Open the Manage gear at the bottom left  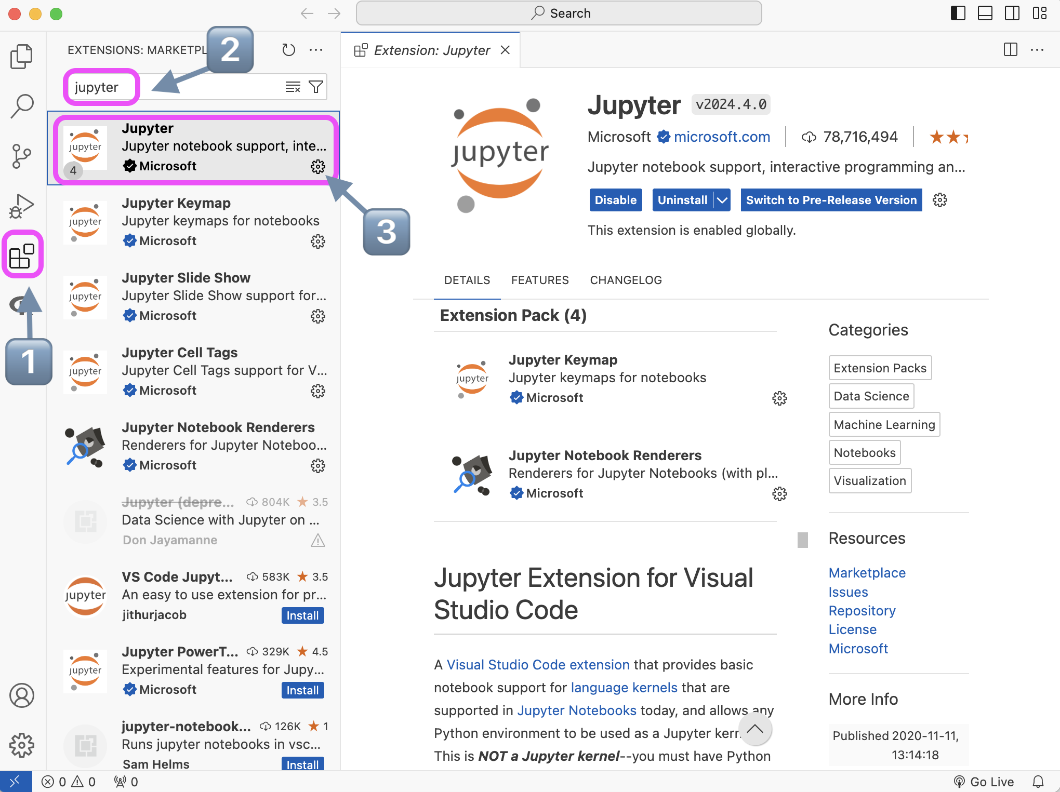click(x=22, y=745)
